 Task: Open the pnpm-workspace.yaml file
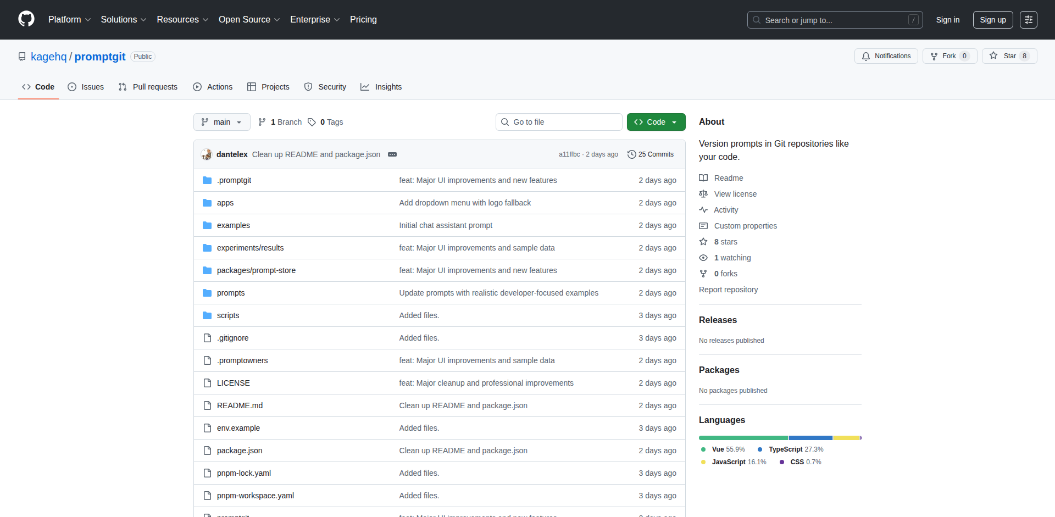[255, 496]
